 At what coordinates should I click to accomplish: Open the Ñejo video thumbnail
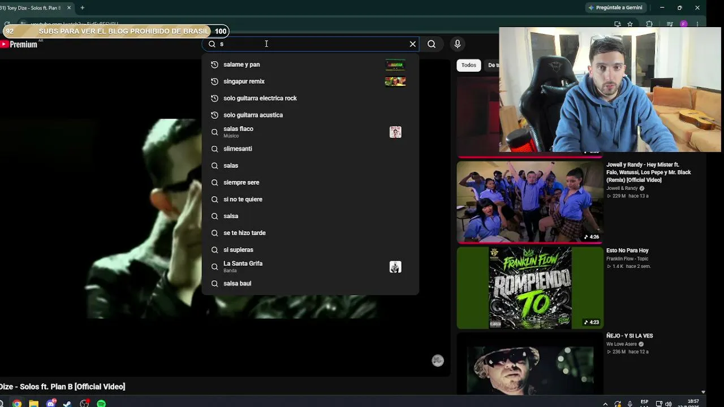coord(530,363)
